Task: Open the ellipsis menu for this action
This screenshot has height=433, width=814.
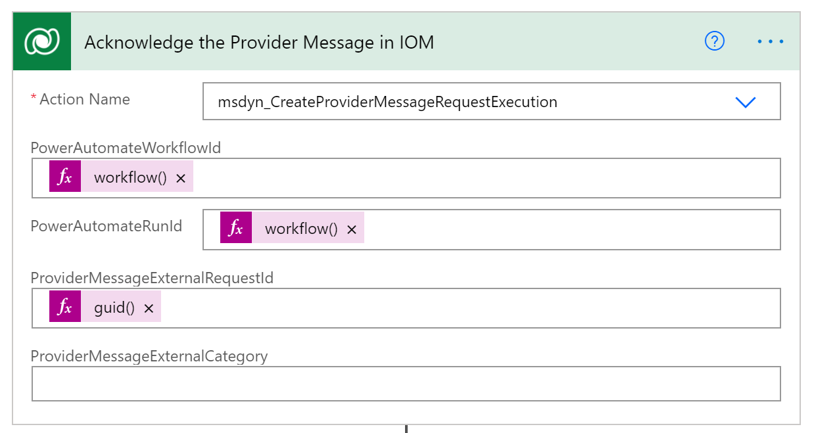Action: [770, 41]
